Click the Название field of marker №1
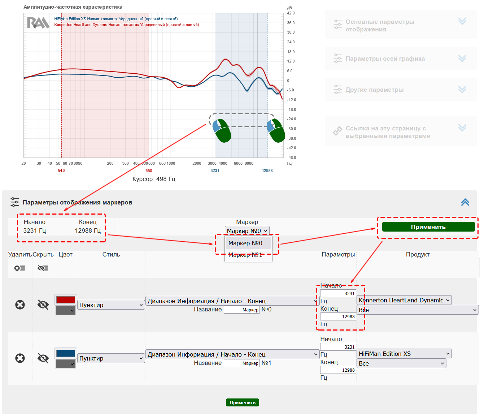 pos(242,363)
